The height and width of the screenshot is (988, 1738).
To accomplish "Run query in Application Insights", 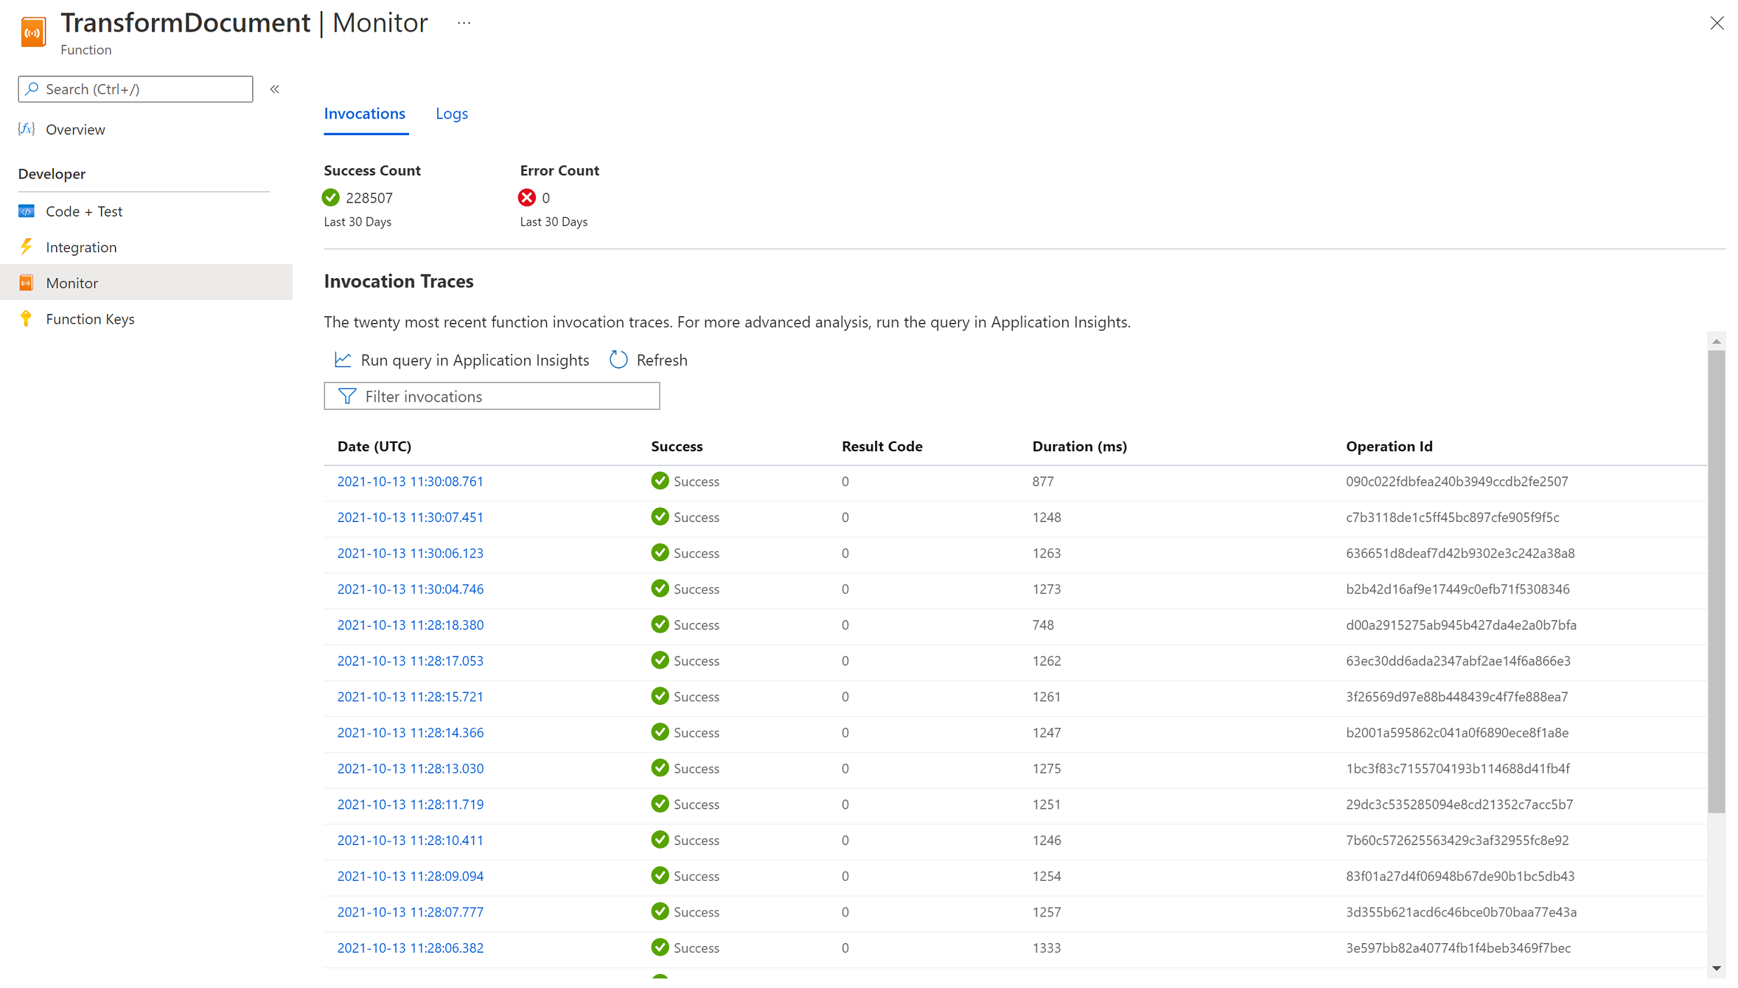I will click(x=474, y=359).
